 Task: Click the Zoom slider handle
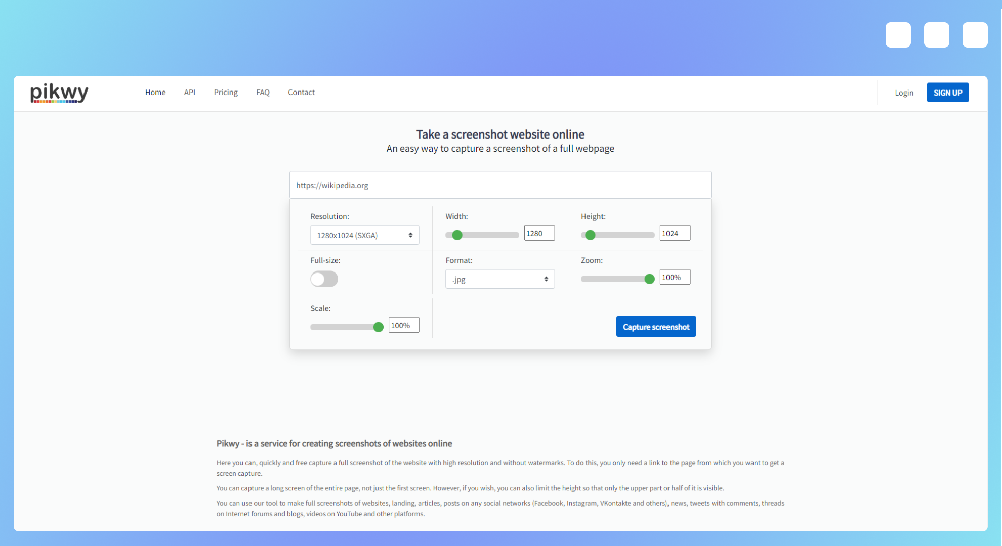click(649, 279)
